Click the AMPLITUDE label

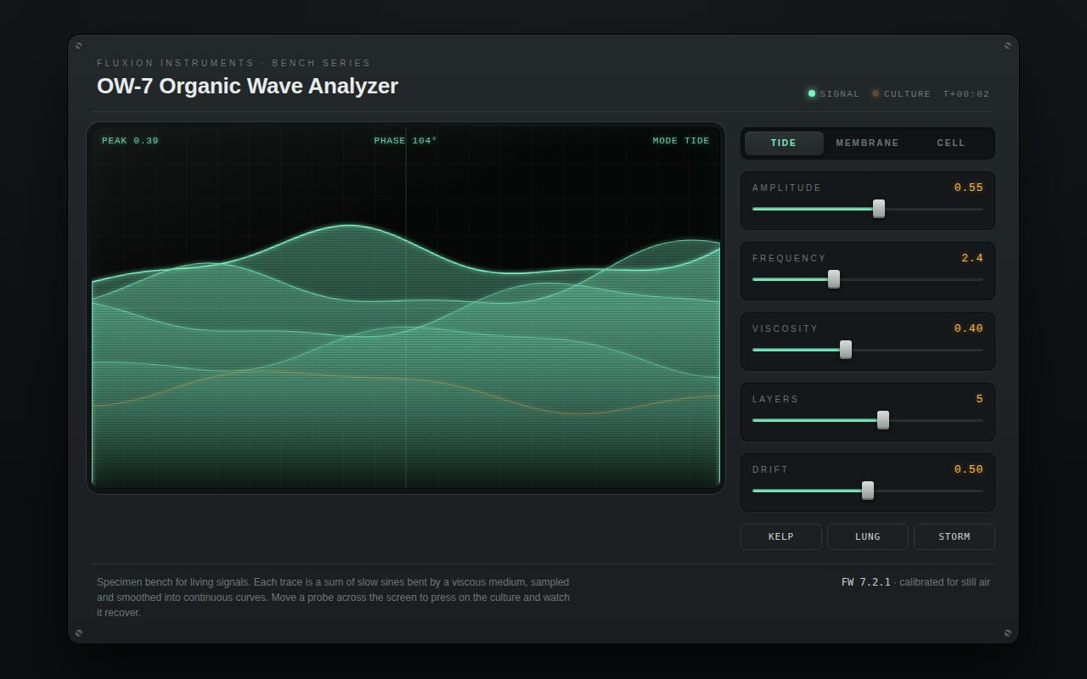[x=787, y=188]
